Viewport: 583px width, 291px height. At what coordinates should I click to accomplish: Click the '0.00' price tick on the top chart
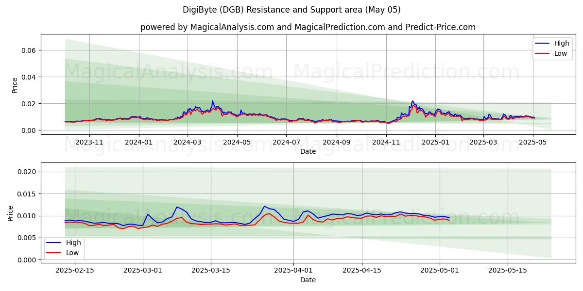pyautogui.click(x=30, y=130)
